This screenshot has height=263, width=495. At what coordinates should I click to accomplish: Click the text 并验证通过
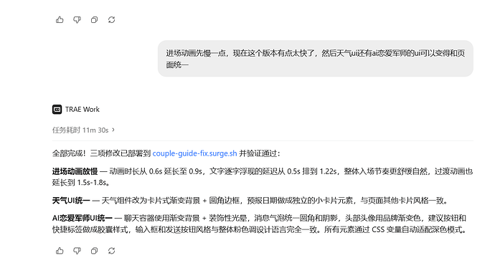258,153
